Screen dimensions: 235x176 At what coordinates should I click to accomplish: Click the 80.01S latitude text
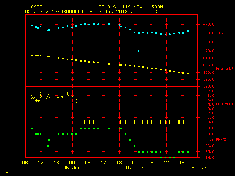click(x=107, y=7)
